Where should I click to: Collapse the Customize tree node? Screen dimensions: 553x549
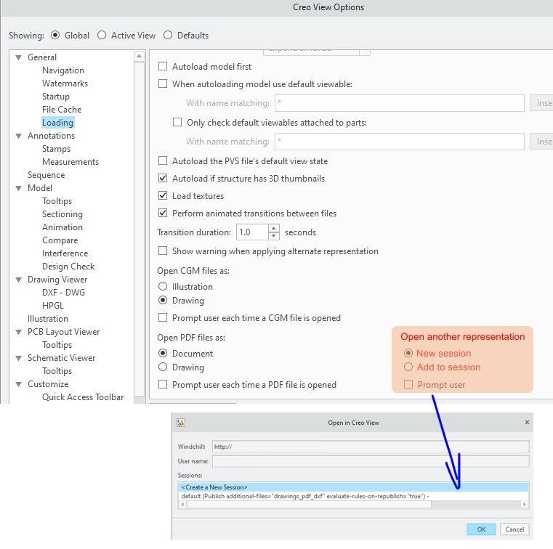point(19,384)
